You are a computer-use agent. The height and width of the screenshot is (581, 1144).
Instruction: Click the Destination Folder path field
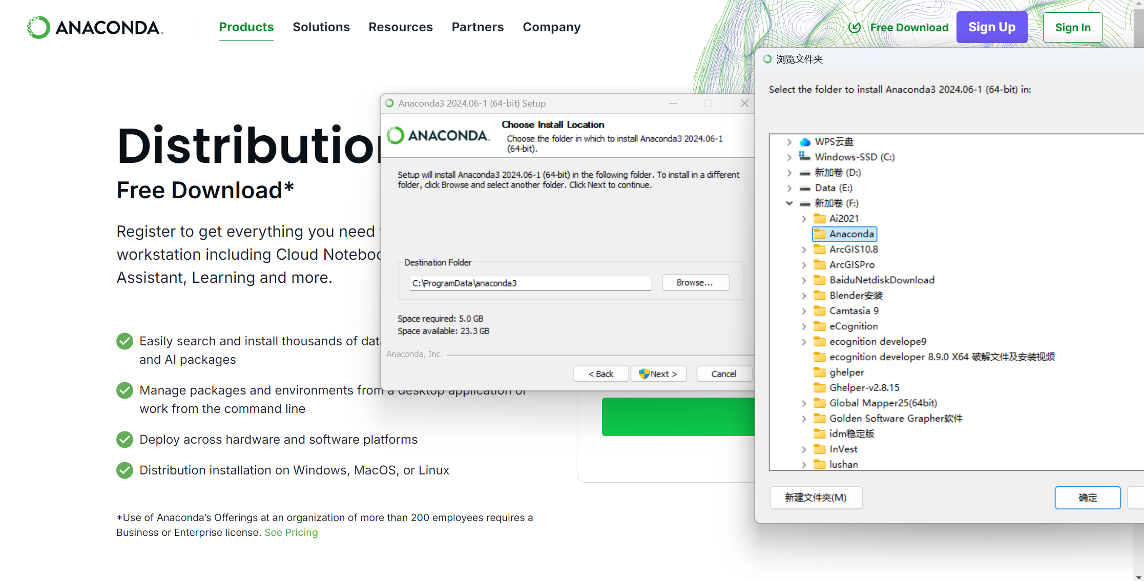[530, 283]
